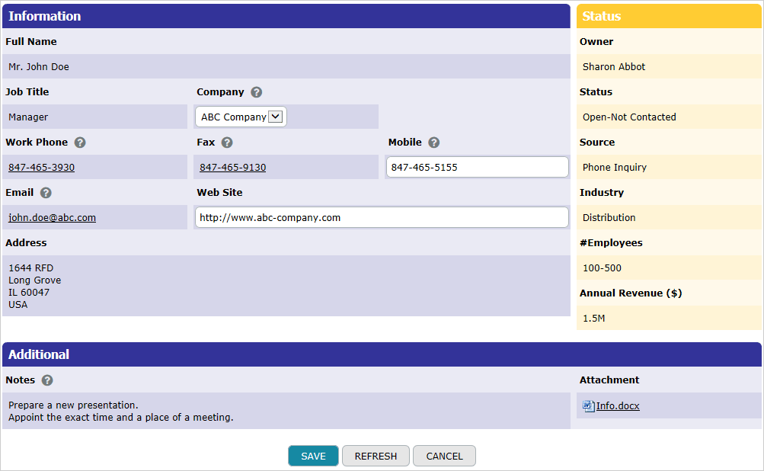Screen dimensions: 764x471
Task: Click the Full Name label
Action: click(x=31, y=41)
